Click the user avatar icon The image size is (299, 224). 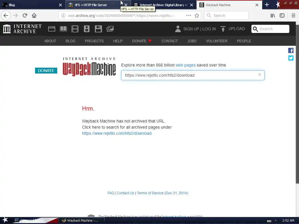178,29
